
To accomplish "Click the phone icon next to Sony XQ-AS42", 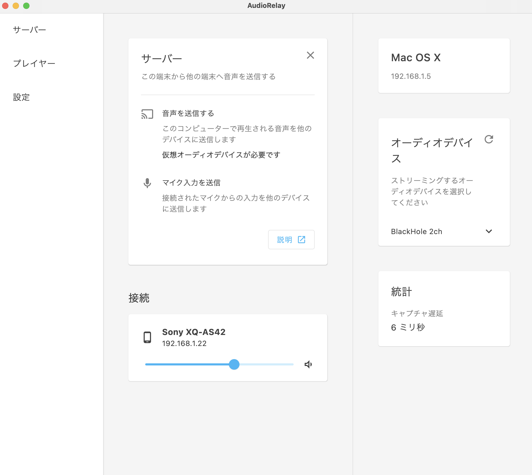I will click(x=147, y=337).
